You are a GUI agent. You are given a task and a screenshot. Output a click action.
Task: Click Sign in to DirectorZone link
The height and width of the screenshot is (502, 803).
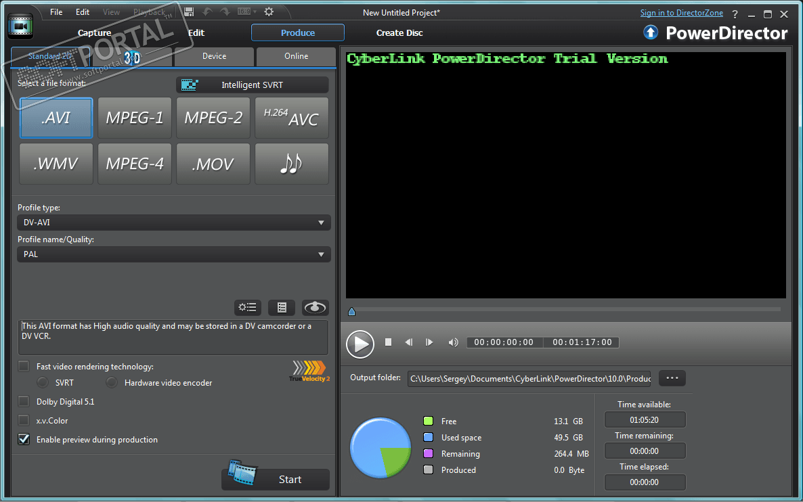click(682, 13)
